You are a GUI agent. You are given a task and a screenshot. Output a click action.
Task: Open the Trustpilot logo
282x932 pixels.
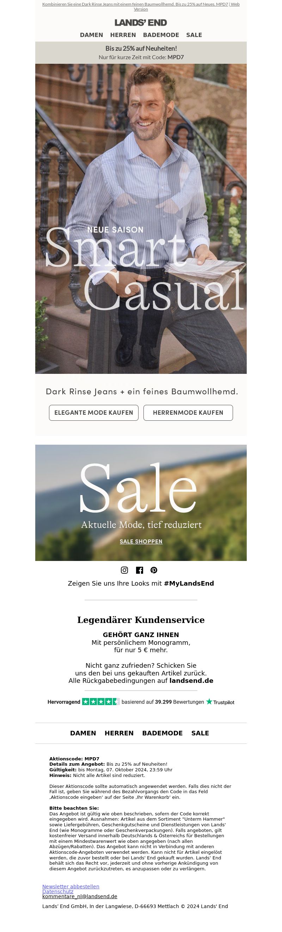coord(220,702)
